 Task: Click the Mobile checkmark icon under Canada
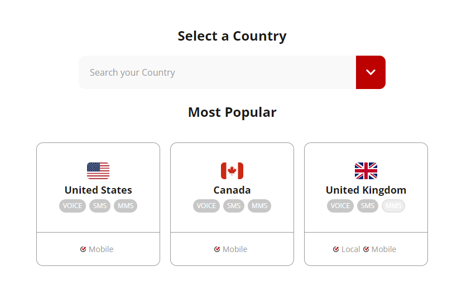point(217,249)
